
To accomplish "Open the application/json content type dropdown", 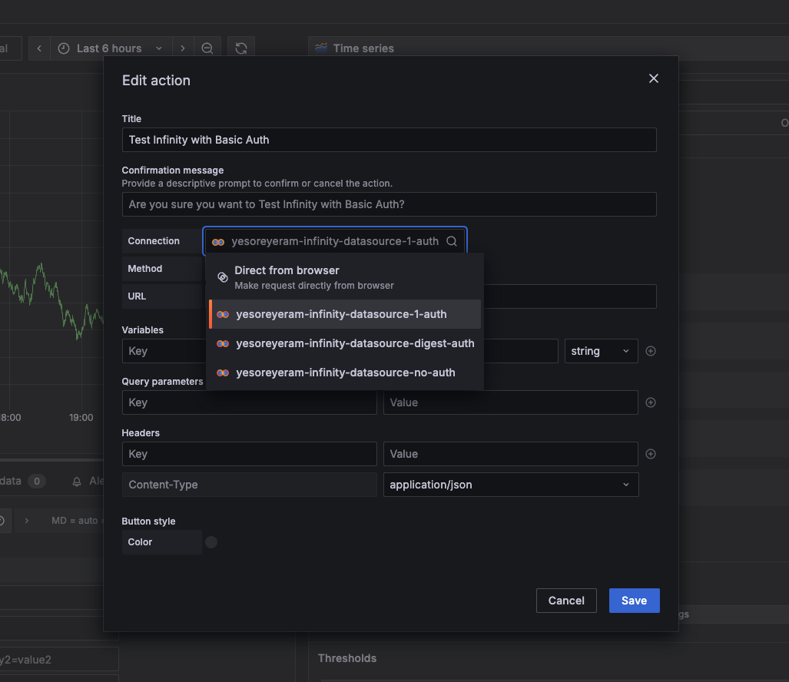I will pos(511,485).
